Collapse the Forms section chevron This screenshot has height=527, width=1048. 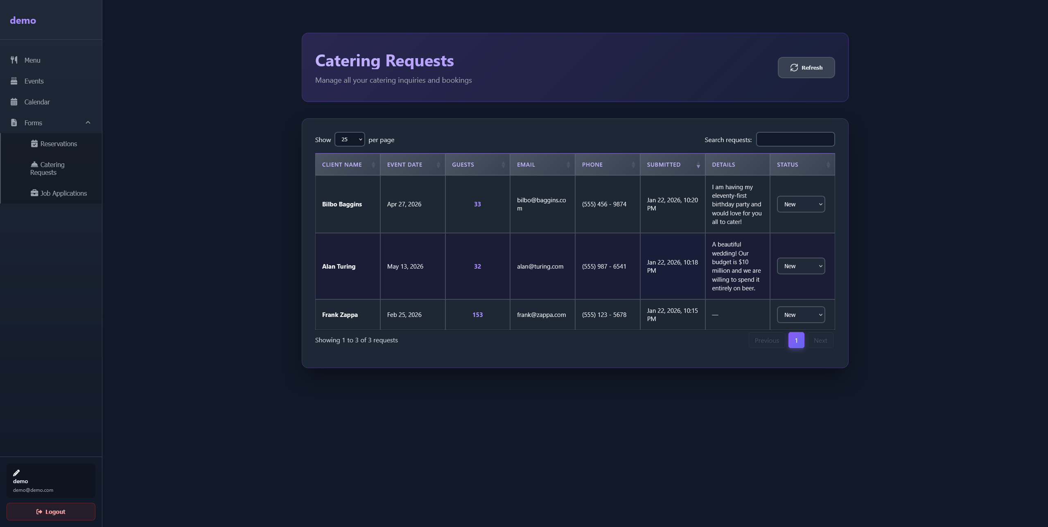click(x=88, y=122)
